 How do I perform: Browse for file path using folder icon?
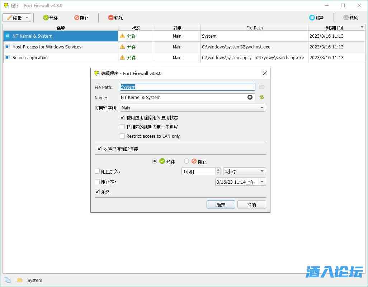(261, 87)
